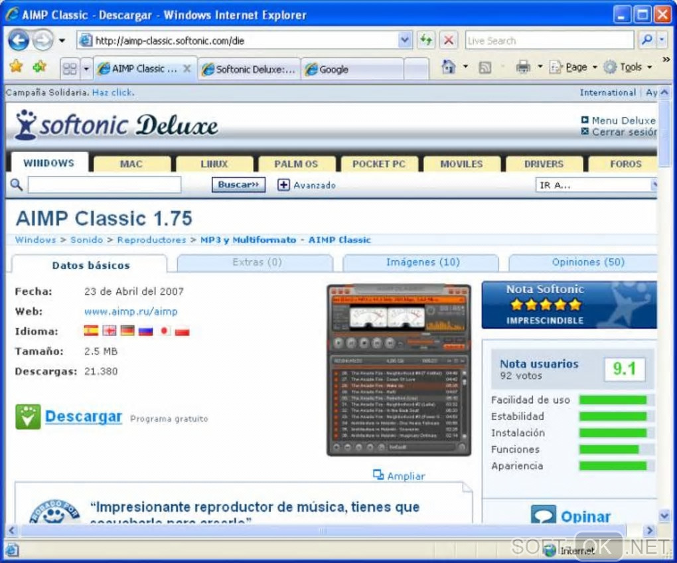Click the green Descargar download icon
The image size is (677, 563).
coord(28,417)
